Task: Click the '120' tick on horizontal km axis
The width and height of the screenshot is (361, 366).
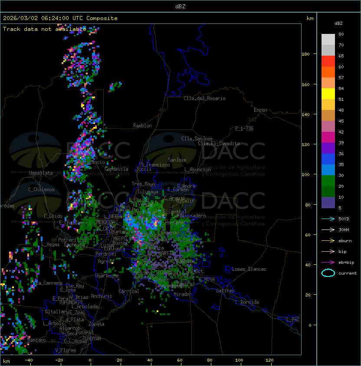Action: [x=269, y=360]
